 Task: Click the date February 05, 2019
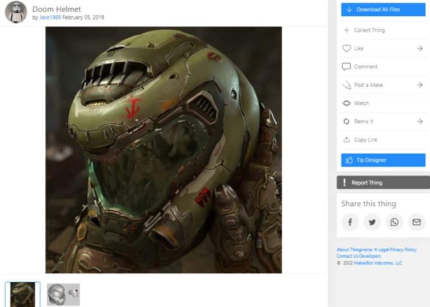[83, 17]
